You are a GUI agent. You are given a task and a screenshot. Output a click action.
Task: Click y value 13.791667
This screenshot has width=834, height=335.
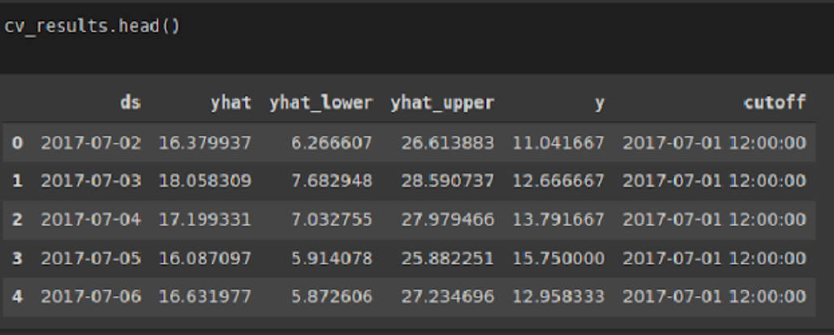pyautogui.click(x=558, y=219)
